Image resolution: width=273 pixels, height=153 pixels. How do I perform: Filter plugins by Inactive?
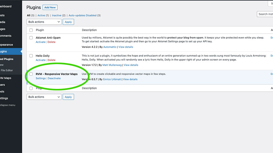[57, 15]
